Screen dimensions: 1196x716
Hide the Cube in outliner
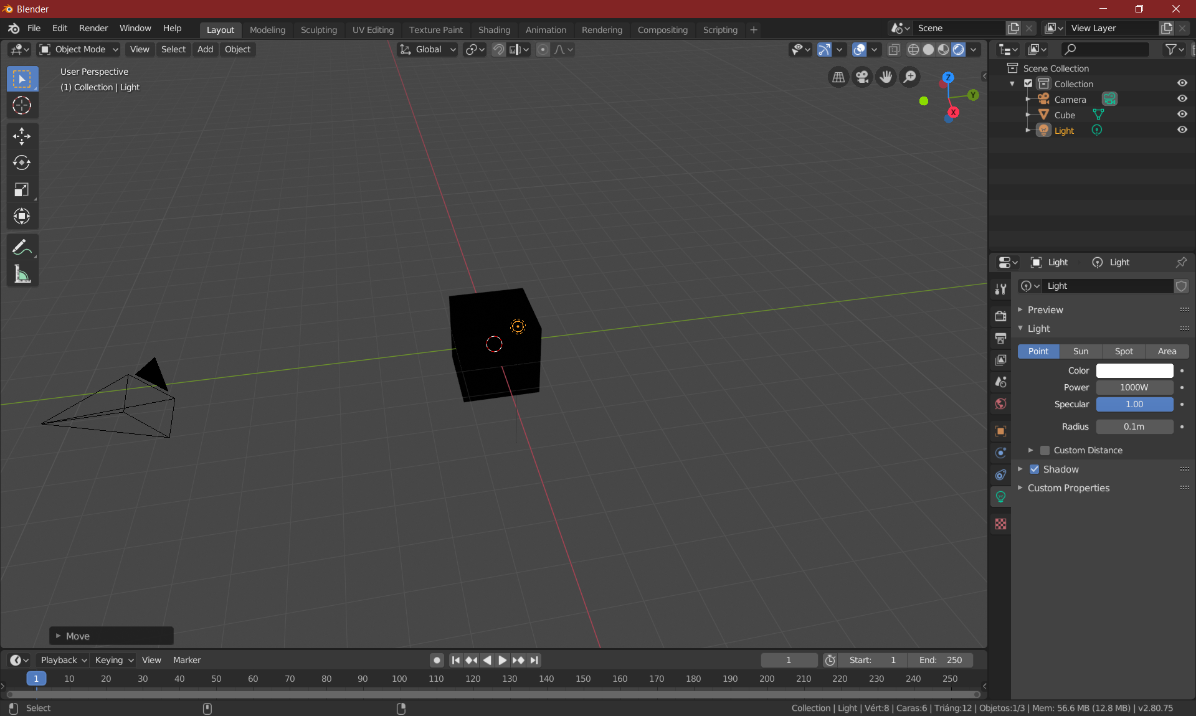pos(1182,115)
